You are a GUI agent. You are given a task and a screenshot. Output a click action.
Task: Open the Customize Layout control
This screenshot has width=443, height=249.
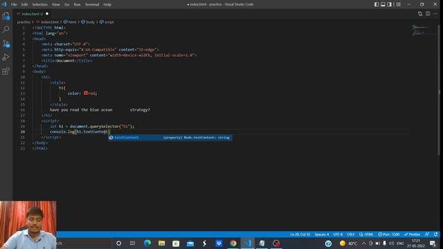(398, 4)
